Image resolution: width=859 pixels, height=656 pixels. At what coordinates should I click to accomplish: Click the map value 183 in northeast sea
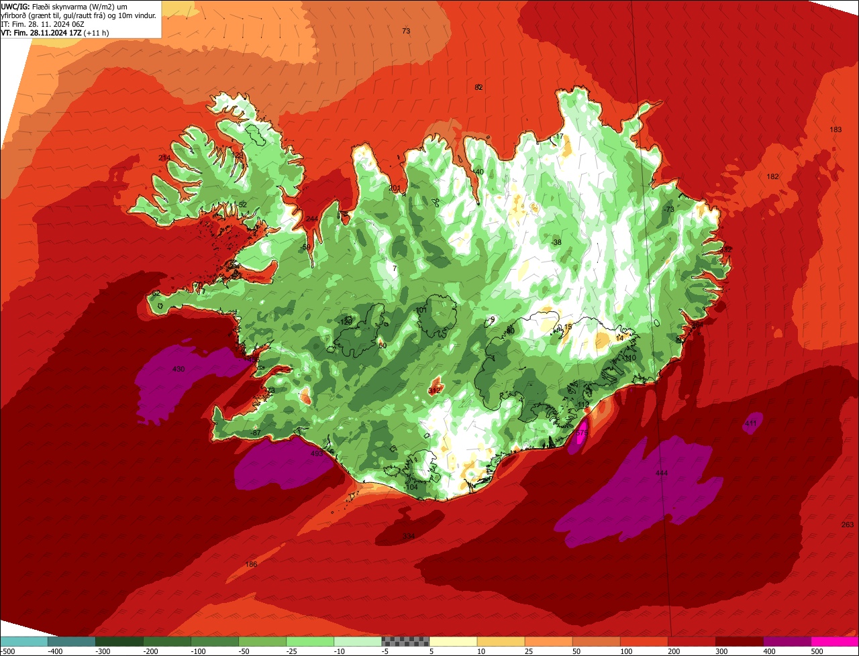point(836,130)
